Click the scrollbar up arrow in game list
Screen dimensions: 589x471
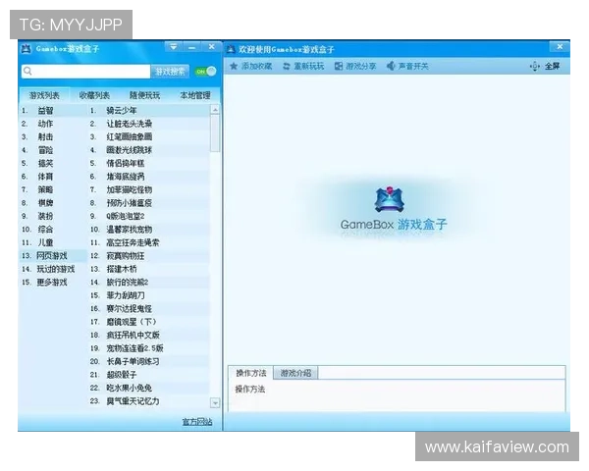(215, 110)
